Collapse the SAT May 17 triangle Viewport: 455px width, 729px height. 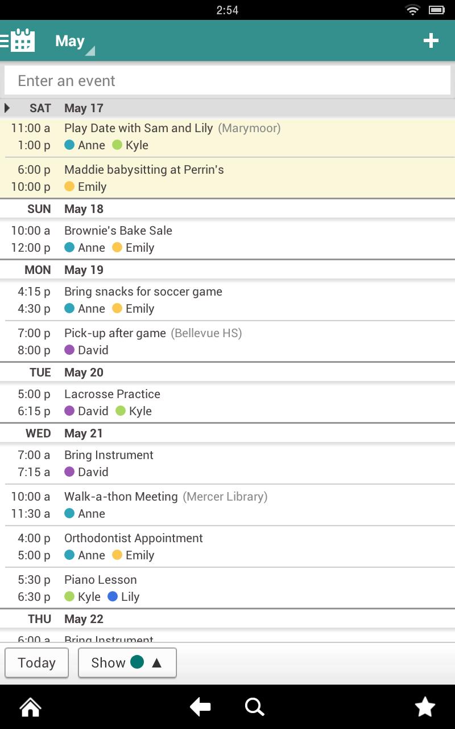click(7, 108)
